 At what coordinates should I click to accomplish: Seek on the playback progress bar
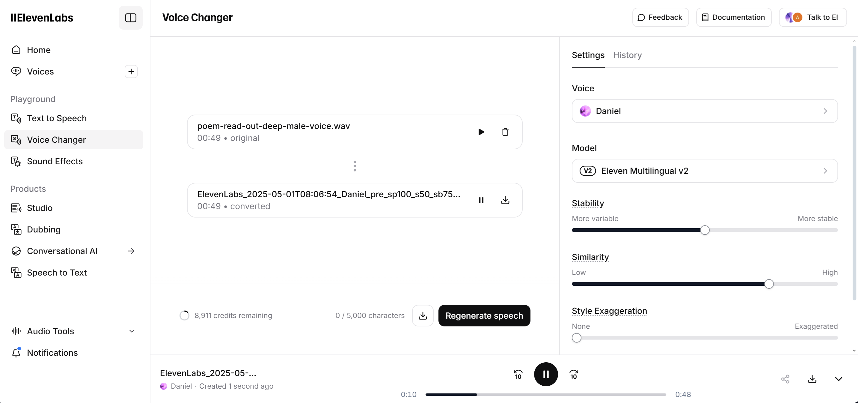pyautogui.click(x=545, y=395)
